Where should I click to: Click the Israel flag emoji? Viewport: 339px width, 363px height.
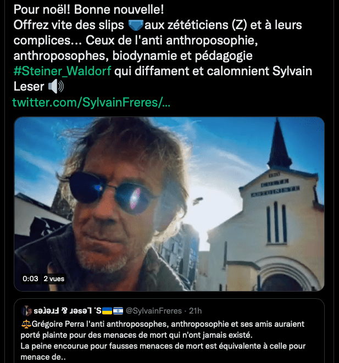pyautogui.click(x=118, y=311)
